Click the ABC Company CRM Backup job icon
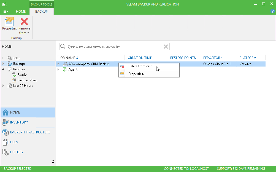Image resolution: width=276 pixels, height=172 pixels. point(65,64)
